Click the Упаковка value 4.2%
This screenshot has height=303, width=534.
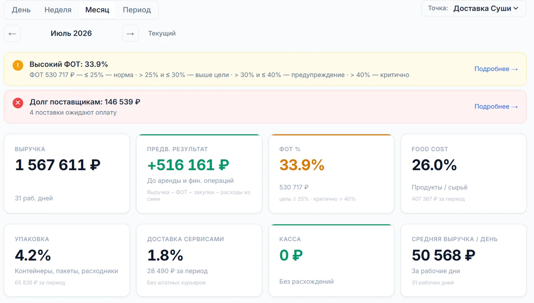click(33, 255)
